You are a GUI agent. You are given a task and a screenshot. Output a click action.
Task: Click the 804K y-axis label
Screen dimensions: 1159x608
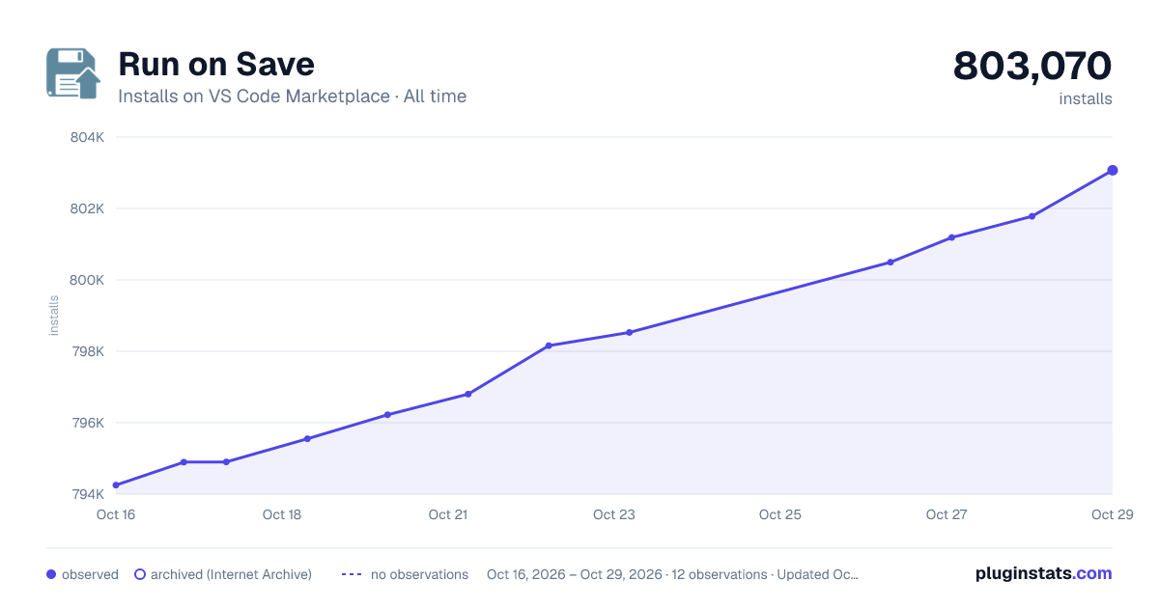coord(87,137)
